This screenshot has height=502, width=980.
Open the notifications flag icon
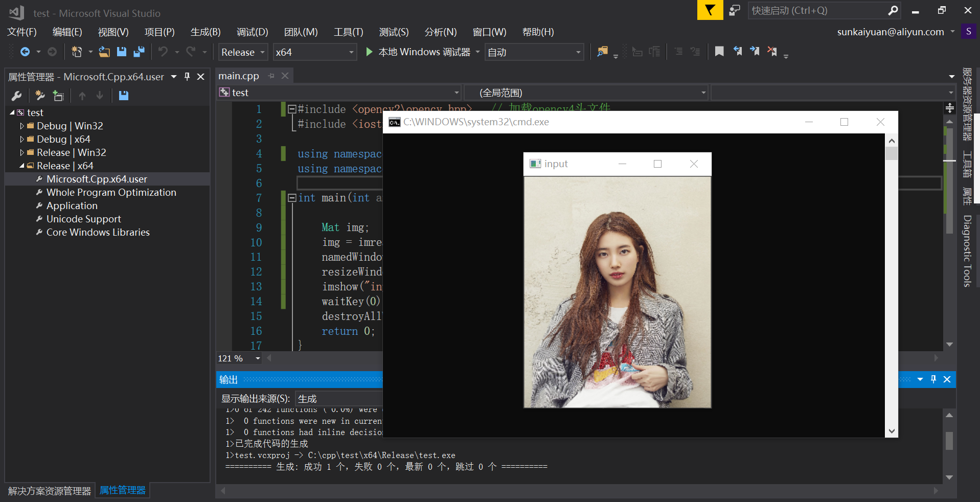(x=710, y=10)
